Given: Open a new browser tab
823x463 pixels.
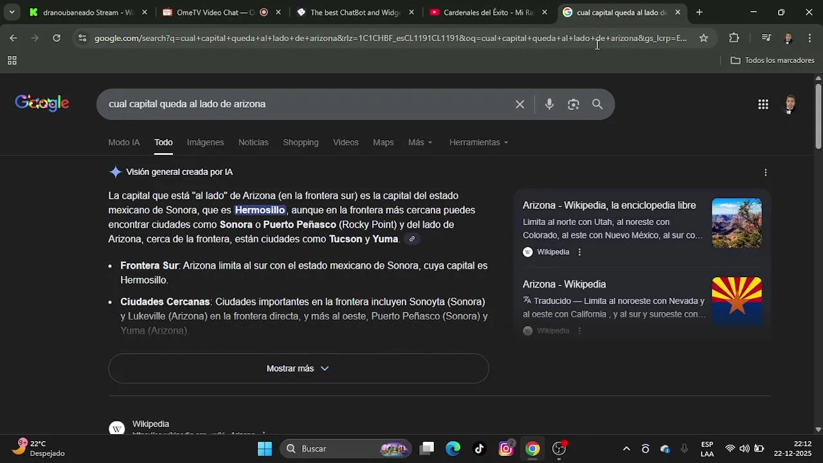Looking at the screenshot, I should (x=699, y=12).
